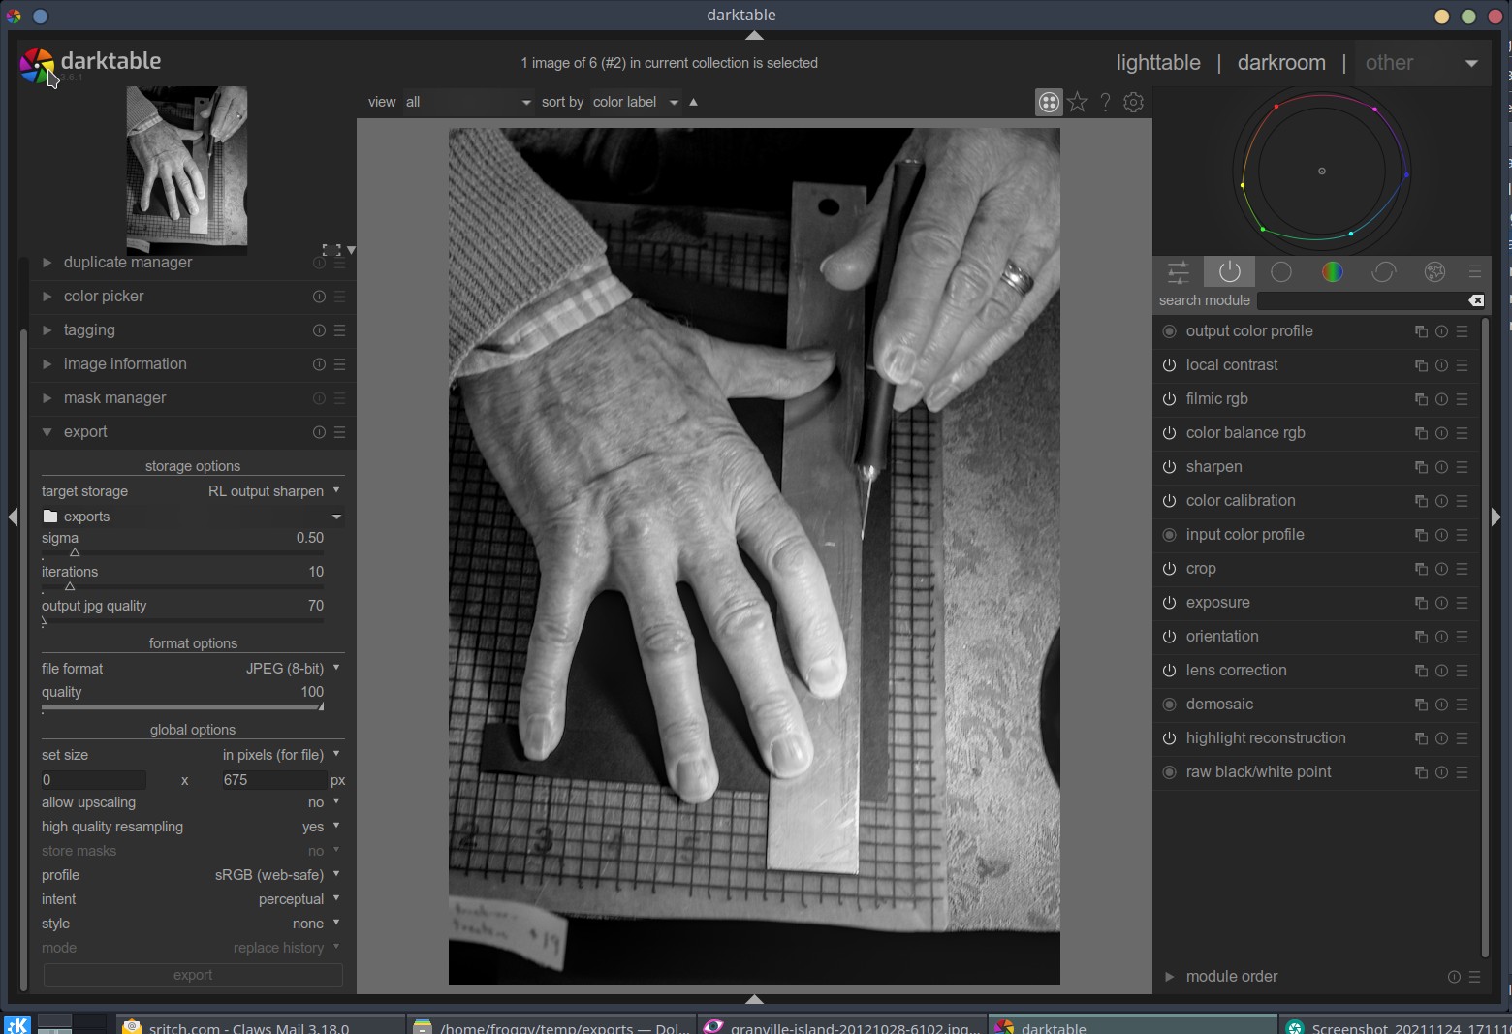
Task: Reset parameters of the sharpen module
Action: pyautogui.click(x=1441, y=467)
